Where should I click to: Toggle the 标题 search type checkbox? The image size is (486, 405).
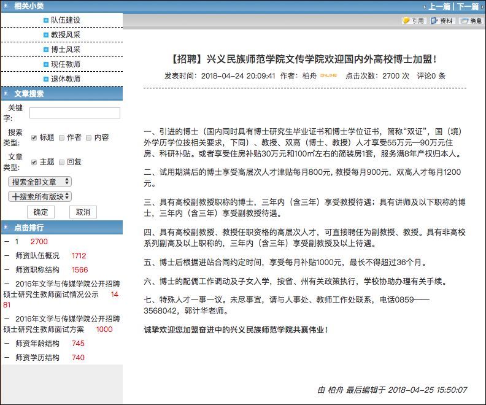point(34,137)
